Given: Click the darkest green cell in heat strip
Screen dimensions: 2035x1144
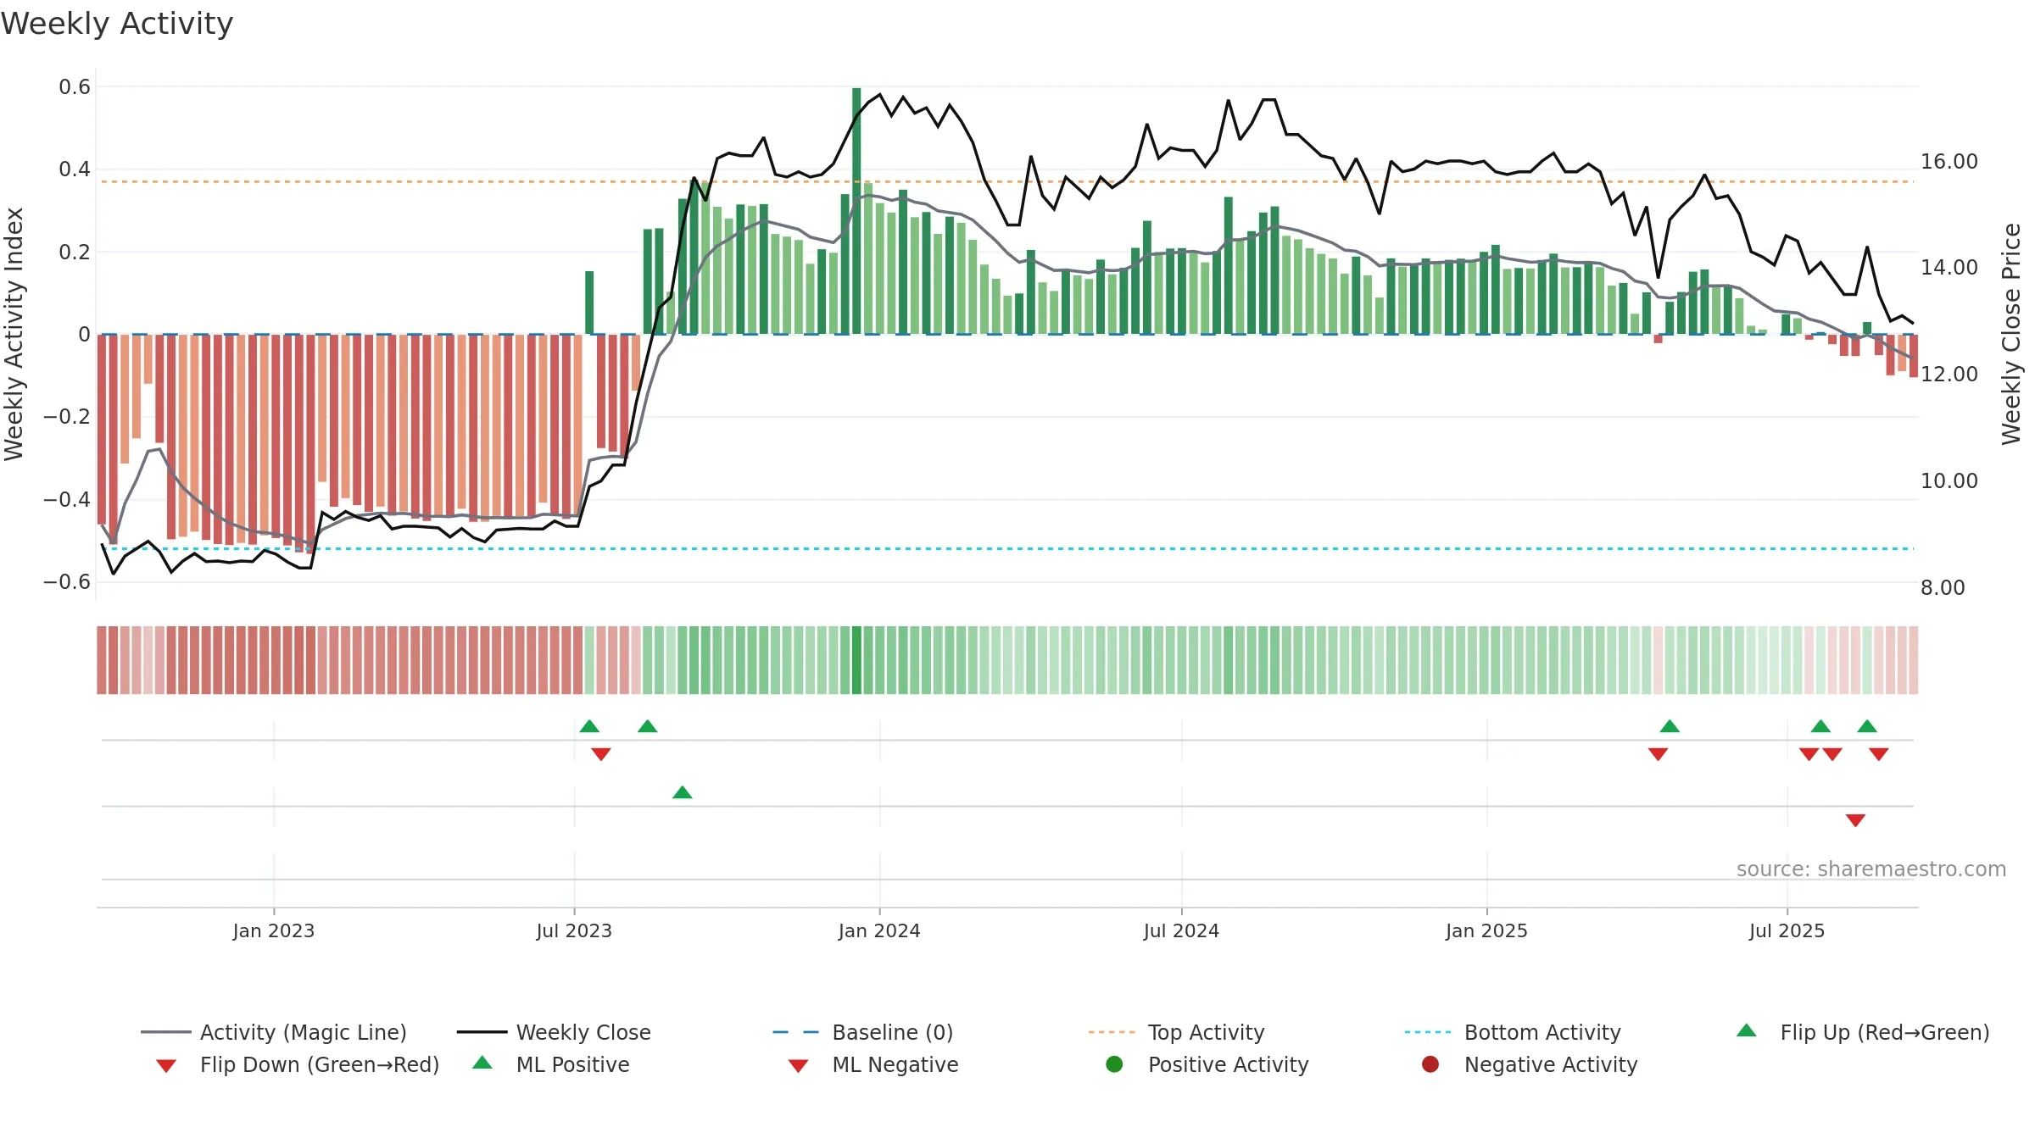Looking at the screenshot, I should (x=856, y=660).
